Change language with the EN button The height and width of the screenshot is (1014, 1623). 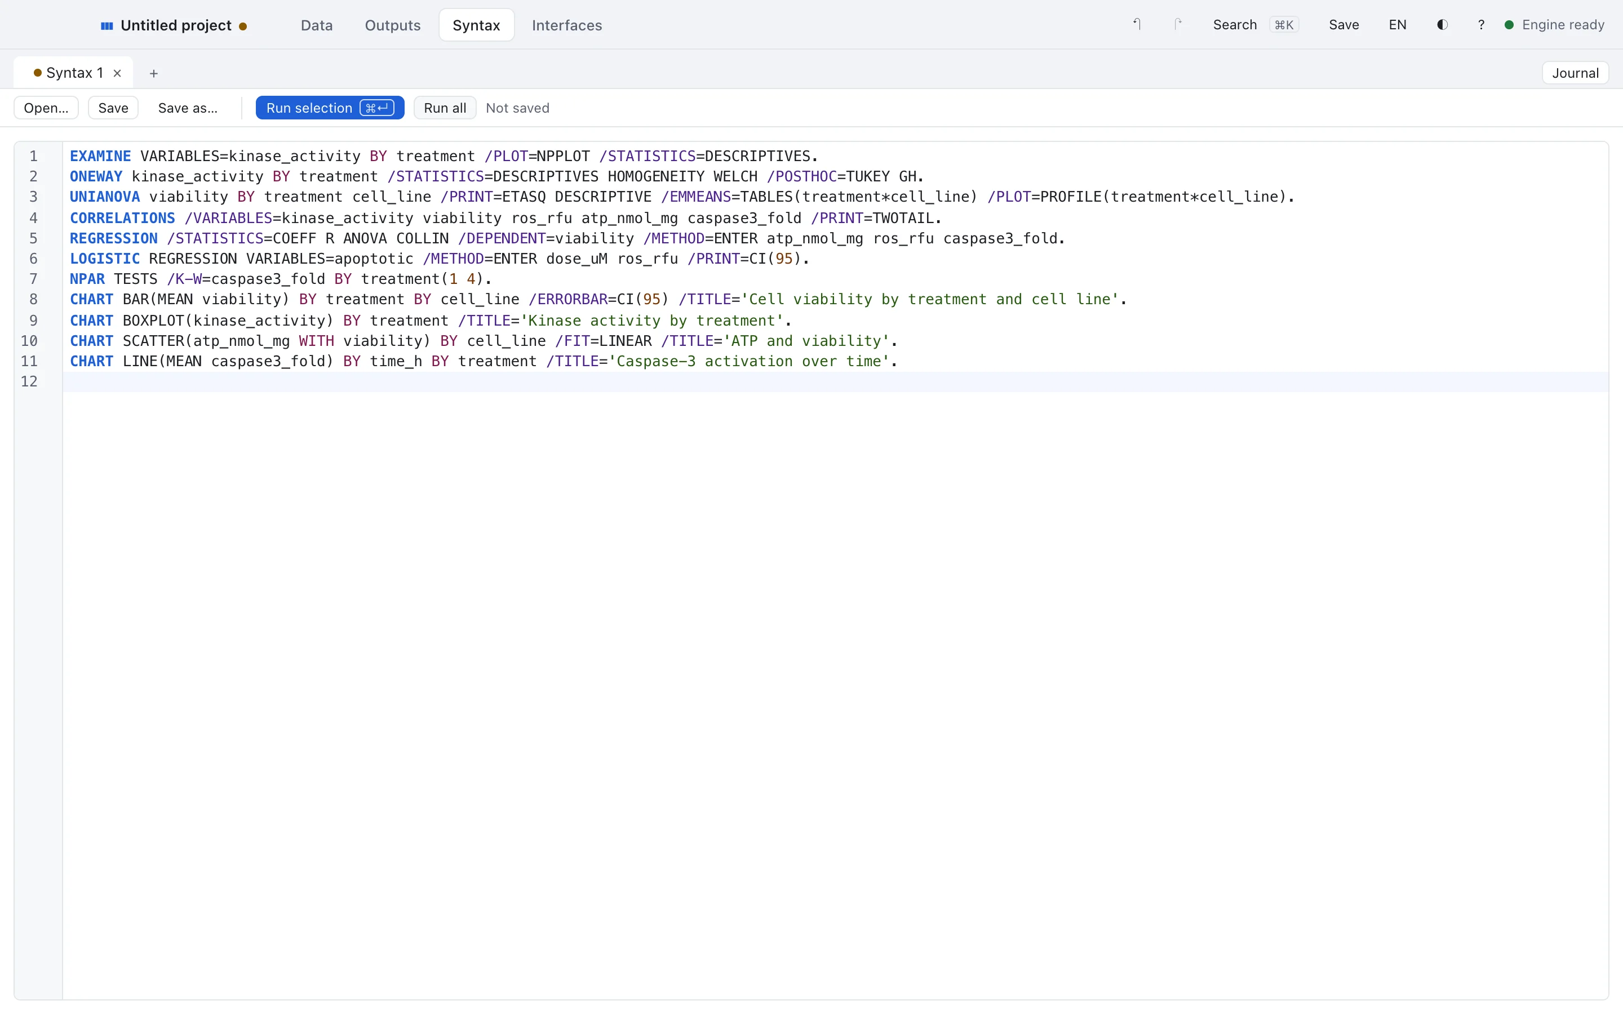coord(1398,25)
